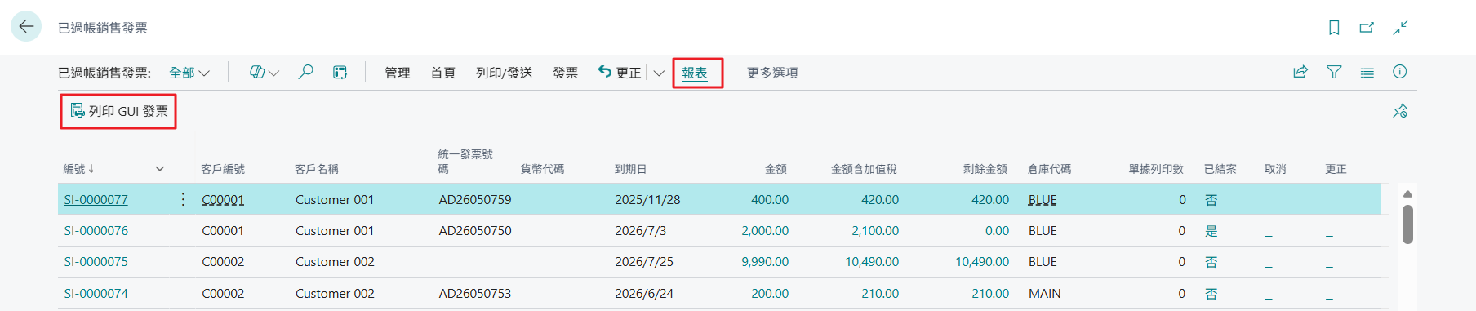The height and width of the screenshot is (311, 1476).
Task: Sort by 到期日 column header
Action: tap(631, 169)
